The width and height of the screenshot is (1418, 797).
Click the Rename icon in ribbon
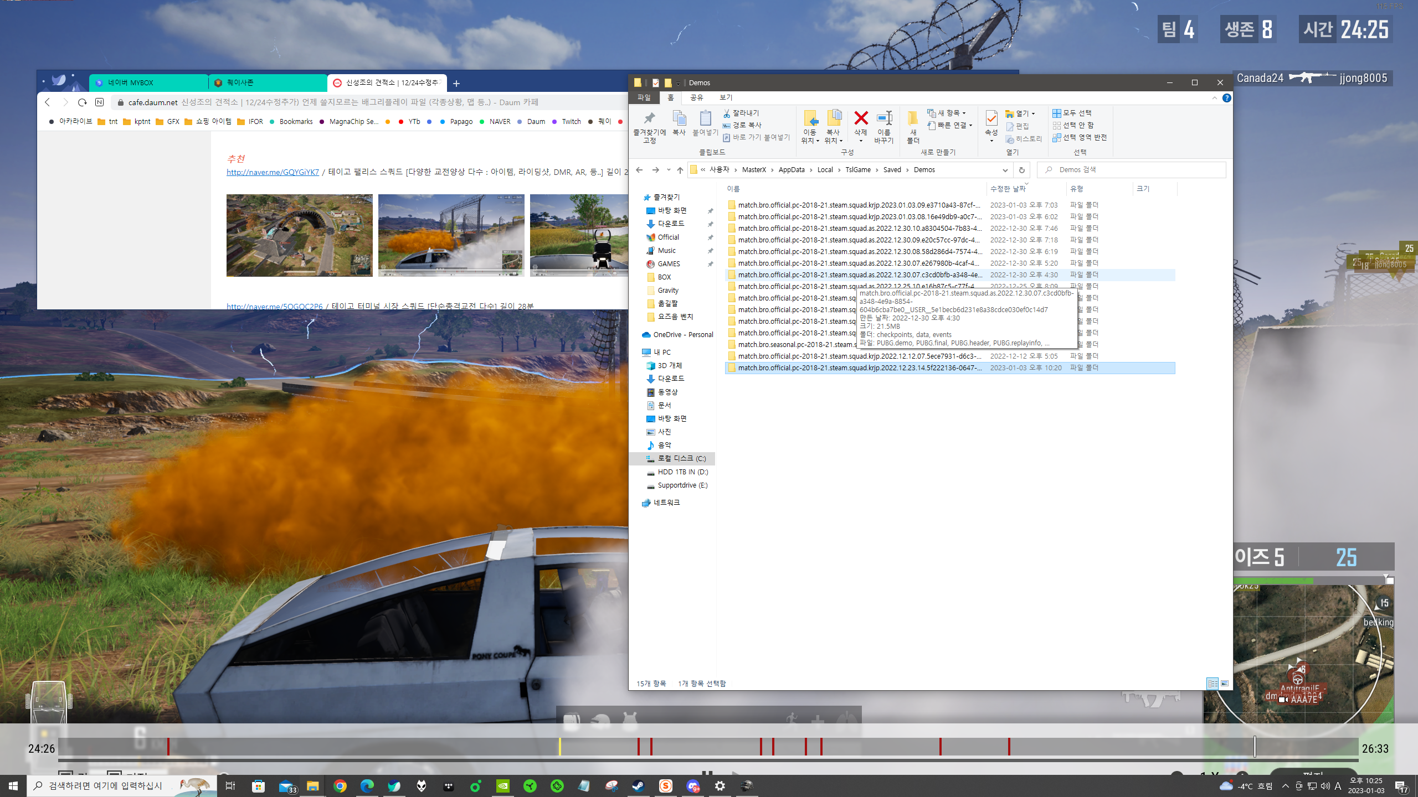click(x=884, y=118)
